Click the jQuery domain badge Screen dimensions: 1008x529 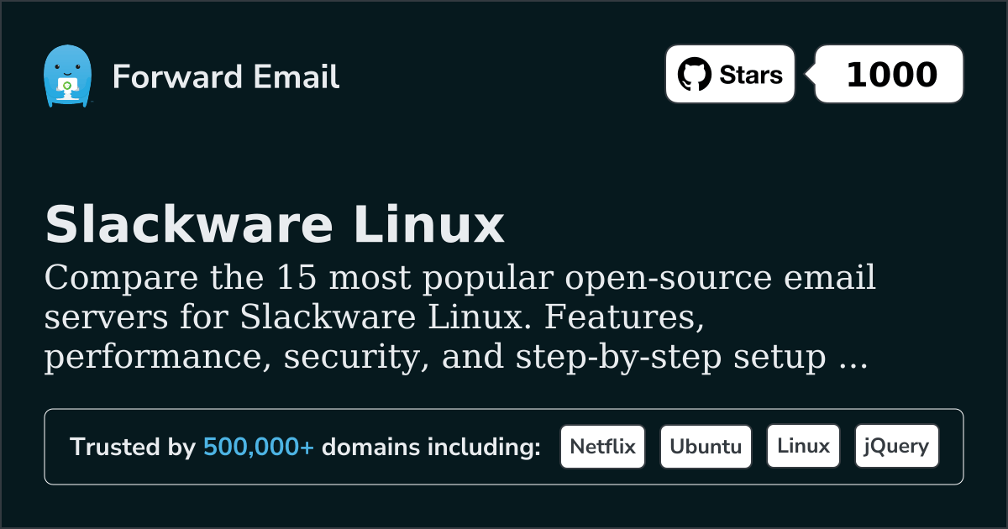[x=896, y=447]
